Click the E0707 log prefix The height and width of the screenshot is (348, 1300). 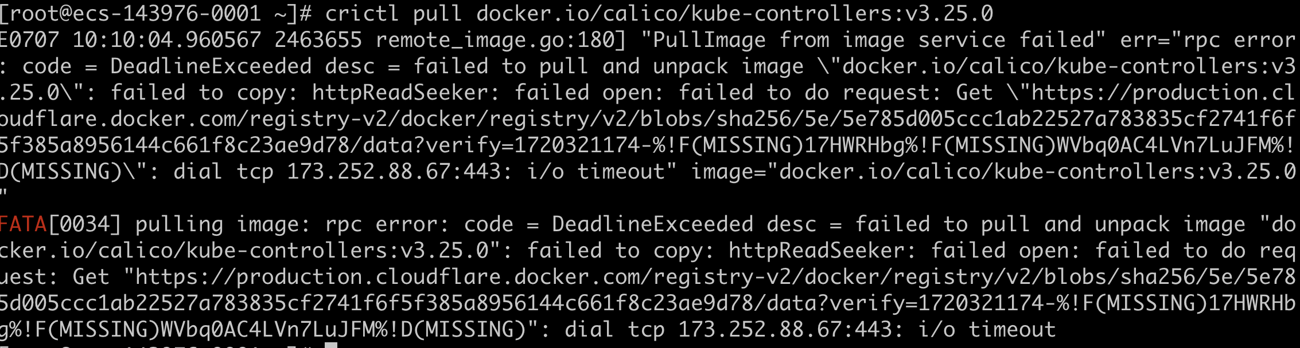click(29, 40)
